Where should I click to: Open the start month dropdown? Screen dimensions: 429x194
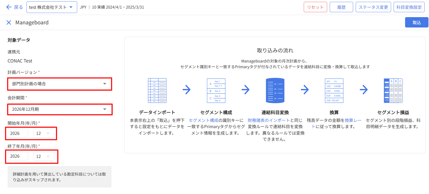pos(44,133)
